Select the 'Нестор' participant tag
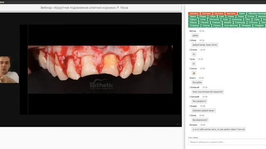The height and width of the screenshot is (149, 266). (206, 26)
